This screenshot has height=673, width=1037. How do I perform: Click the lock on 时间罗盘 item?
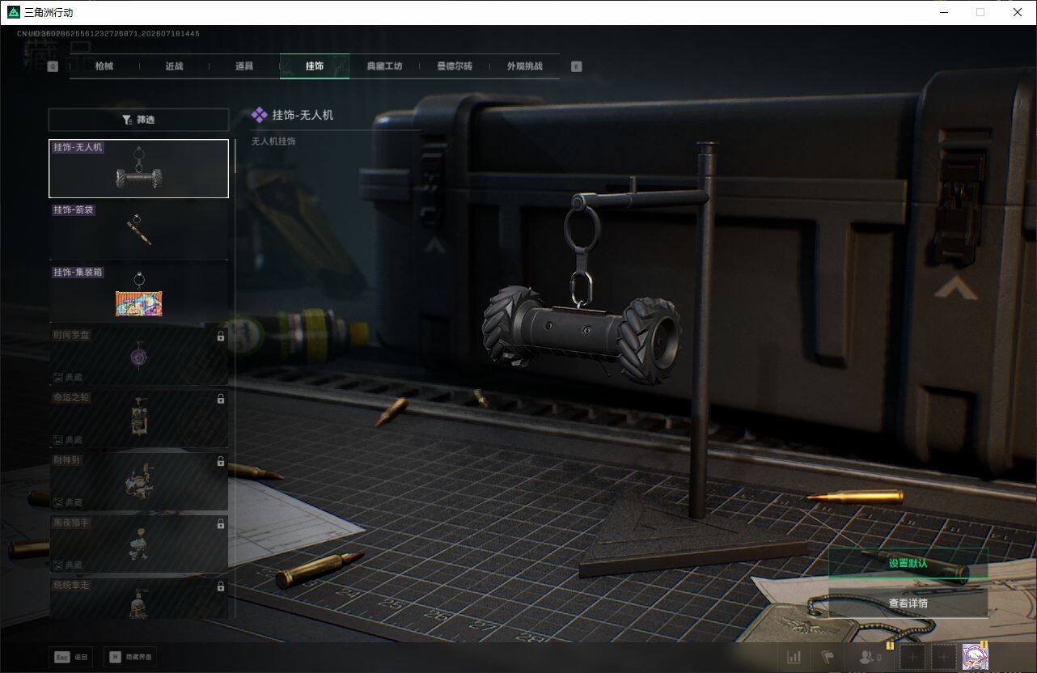pos(221,336)
